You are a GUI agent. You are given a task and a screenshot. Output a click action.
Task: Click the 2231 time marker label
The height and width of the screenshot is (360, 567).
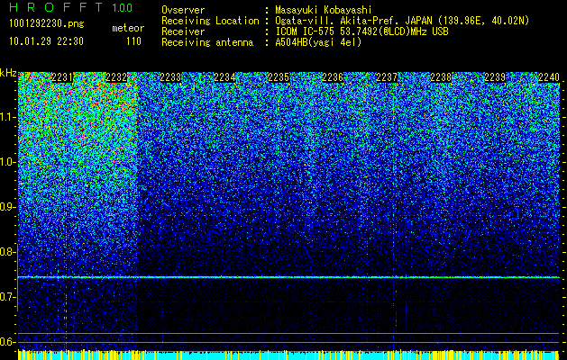62,77
